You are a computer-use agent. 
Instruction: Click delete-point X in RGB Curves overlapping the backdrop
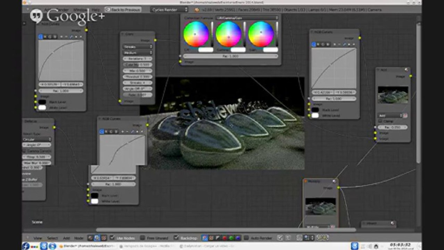142,132
